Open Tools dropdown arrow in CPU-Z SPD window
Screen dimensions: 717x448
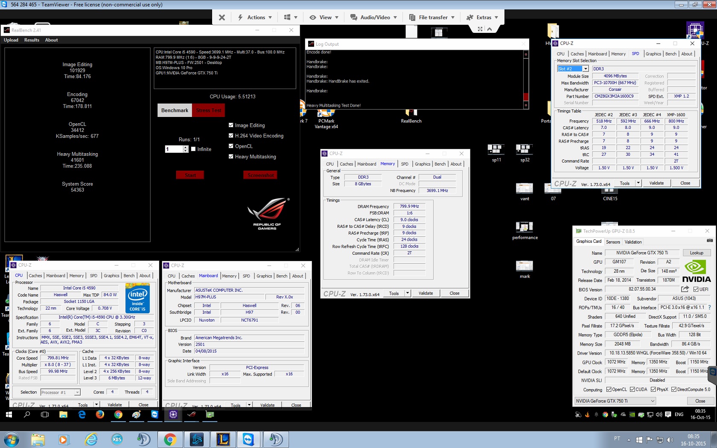click(x=638, y=183)
